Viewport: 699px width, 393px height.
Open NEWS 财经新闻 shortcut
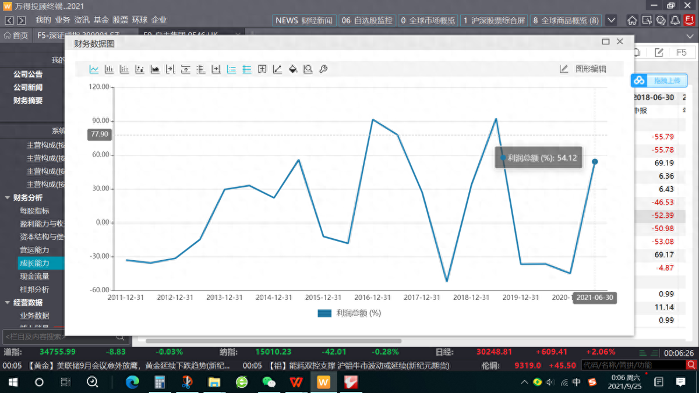pyautogui.click(x=303, y=20)
